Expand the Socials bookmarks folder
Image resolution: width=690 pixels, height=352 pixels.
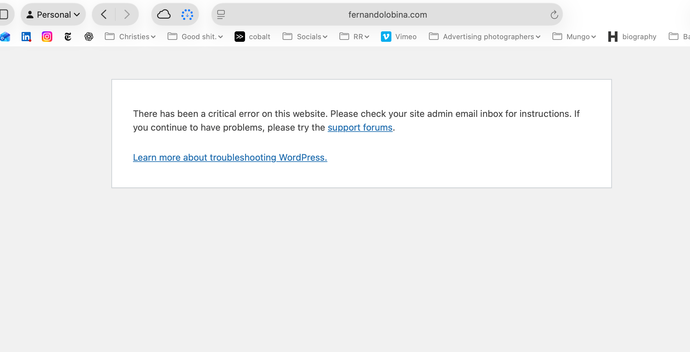[305, 37]
